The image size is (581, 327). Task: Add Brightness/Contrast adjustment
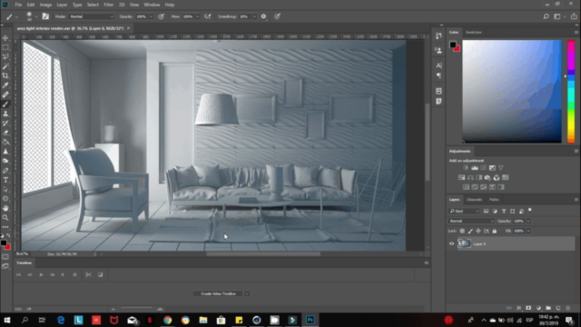pos(466,168)
